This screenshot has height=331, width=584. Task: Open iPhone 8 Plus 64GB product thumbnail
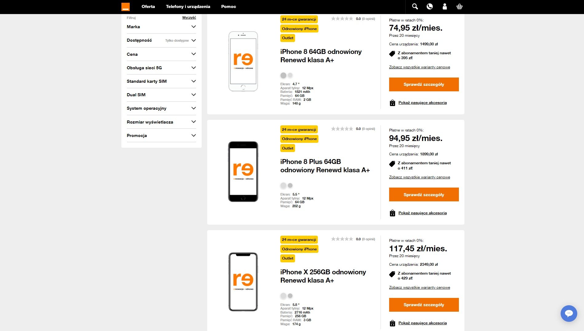[x=243, y=172]
